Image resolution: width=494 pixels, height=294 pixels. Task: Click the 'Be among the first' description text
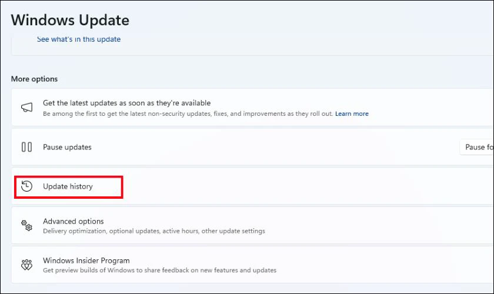(188, 113)
